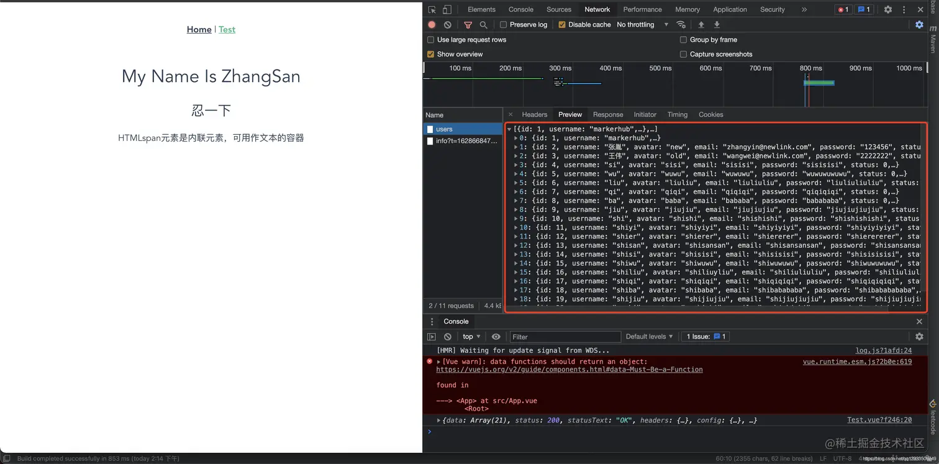Image resolution: width=939 pixels, height=464 pixels.
Task: Enable Group by frame checkbox
Action: coord(683,40)
